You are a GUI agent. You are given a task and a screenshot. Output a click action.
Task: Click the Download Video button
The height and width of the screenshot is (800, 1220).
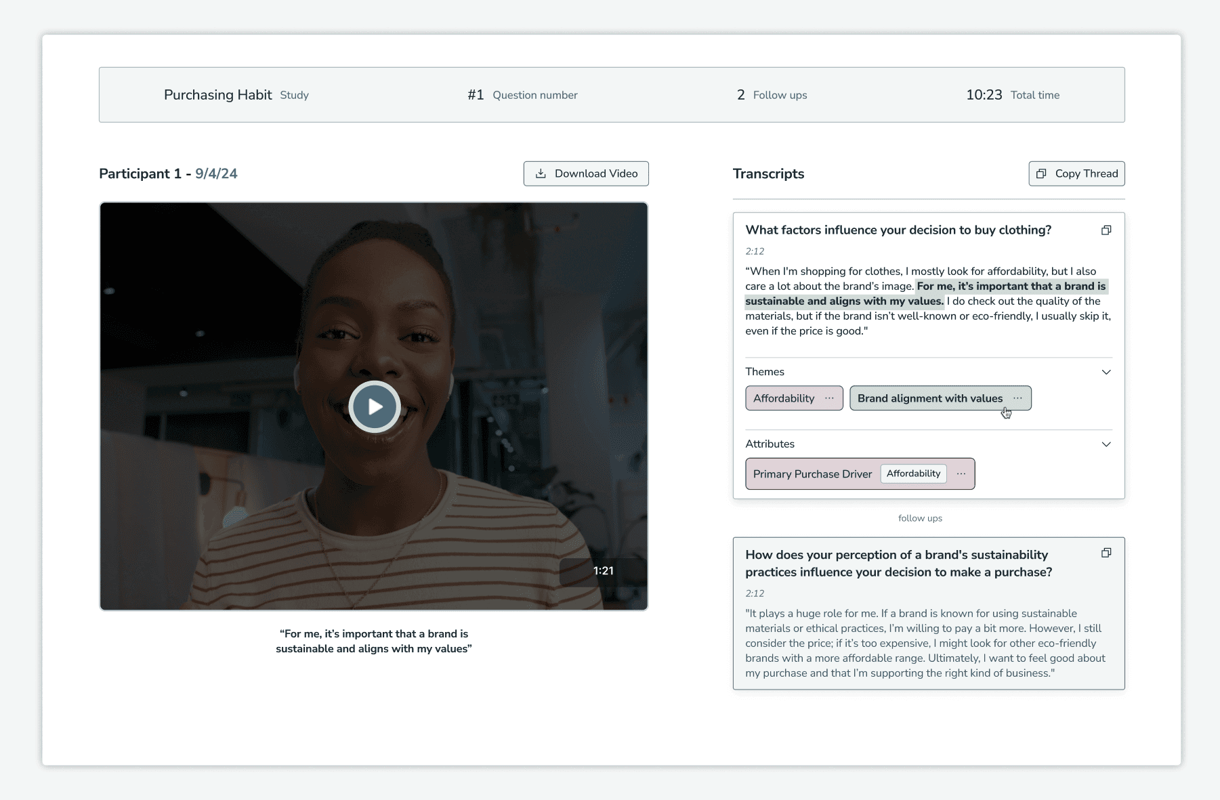click(x=586, y=173)
